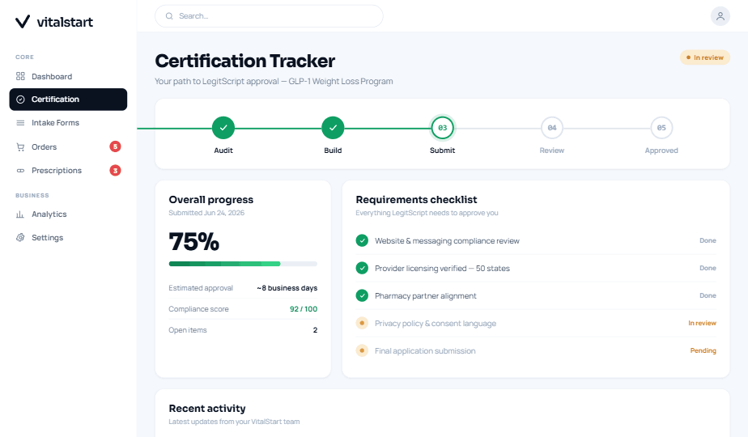This screenshot has height=437, width=748.
Task: Click the Dashboard grid icon
Action: (20, 76)
